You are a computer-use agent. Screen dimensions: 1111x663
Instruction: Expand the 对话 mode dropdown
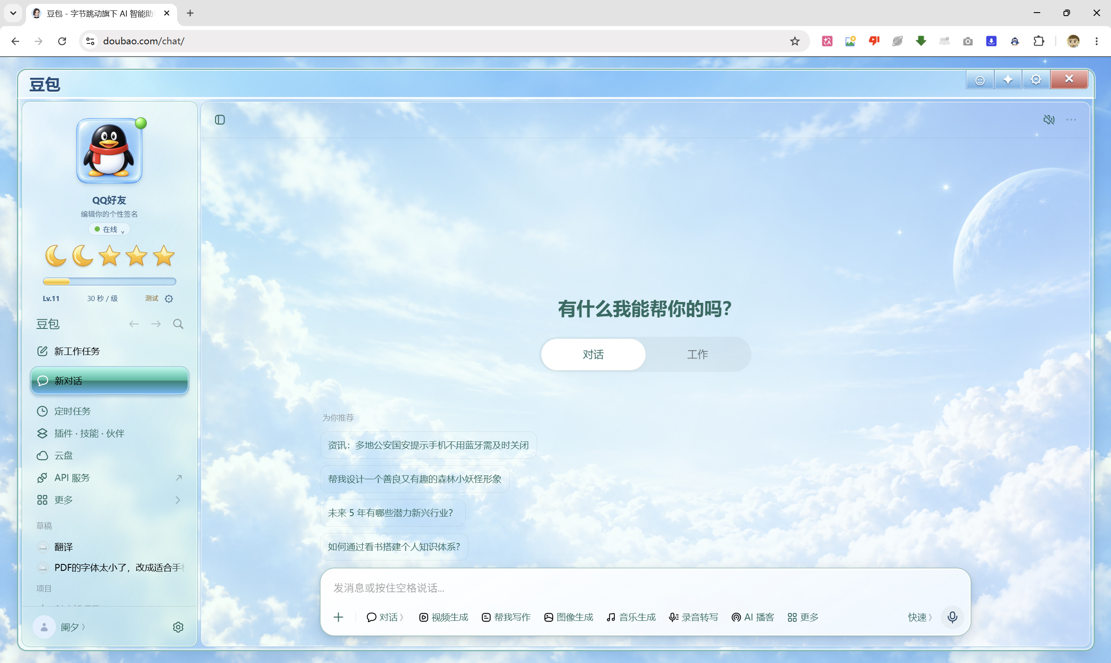point(385,617)
